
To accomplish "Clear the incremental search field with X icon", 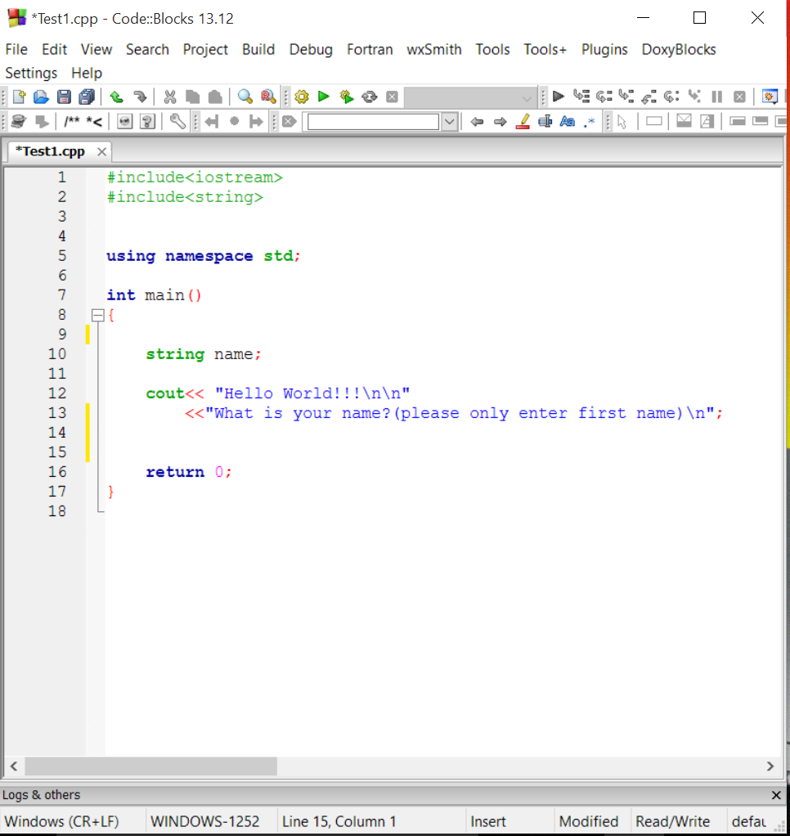I will [289, 122].
